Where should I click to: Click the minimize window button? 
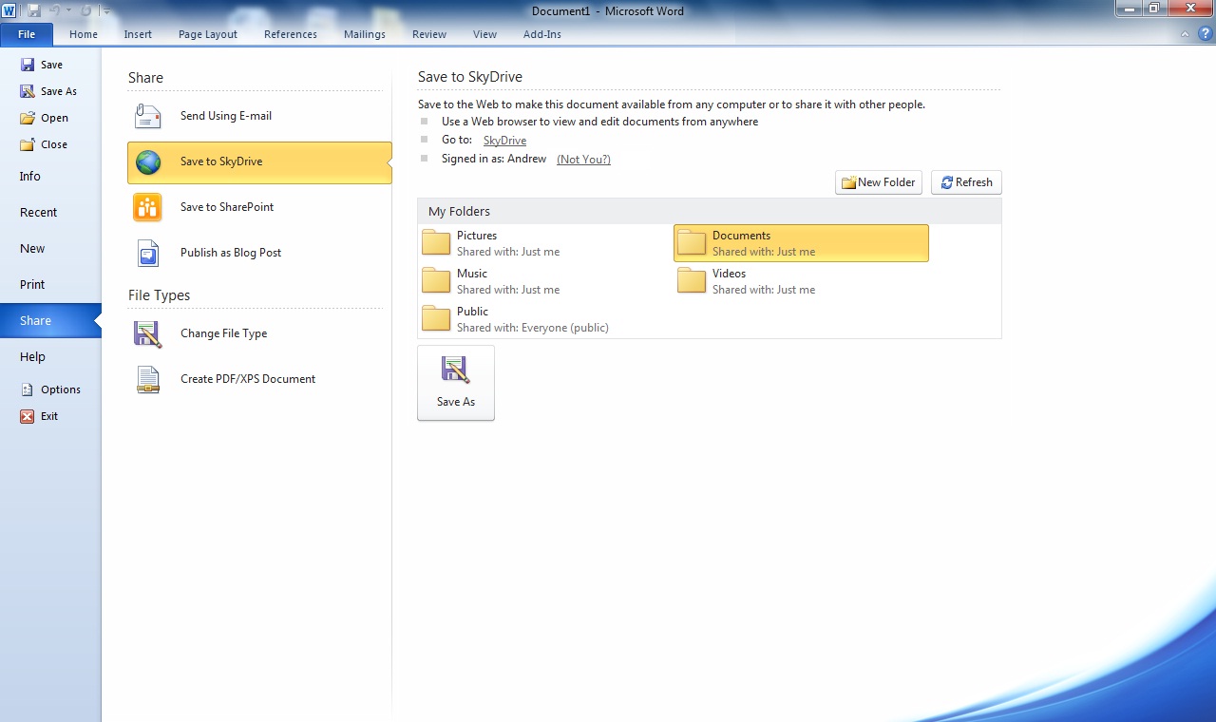pos(1130,9)
